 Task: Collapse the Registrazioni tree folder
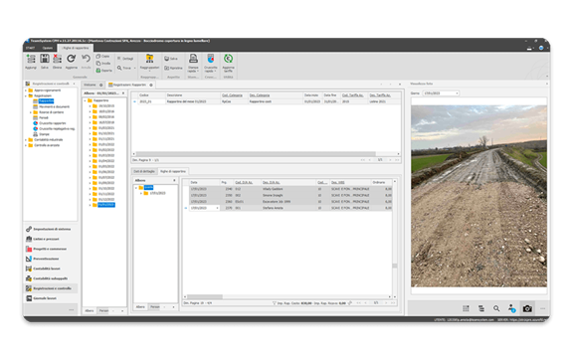pos(26,95)
